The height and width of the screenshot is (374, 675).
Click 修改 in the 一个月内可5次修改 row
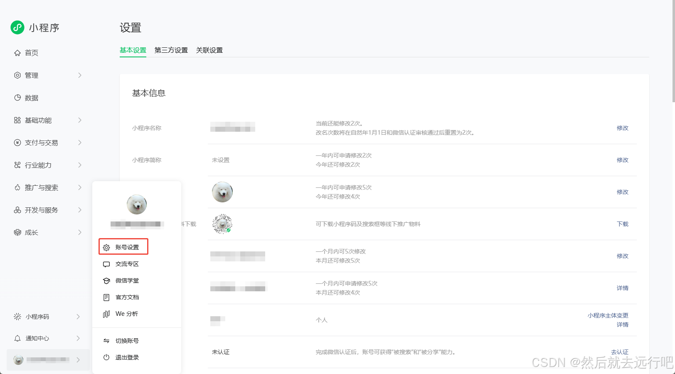point(623,256)
